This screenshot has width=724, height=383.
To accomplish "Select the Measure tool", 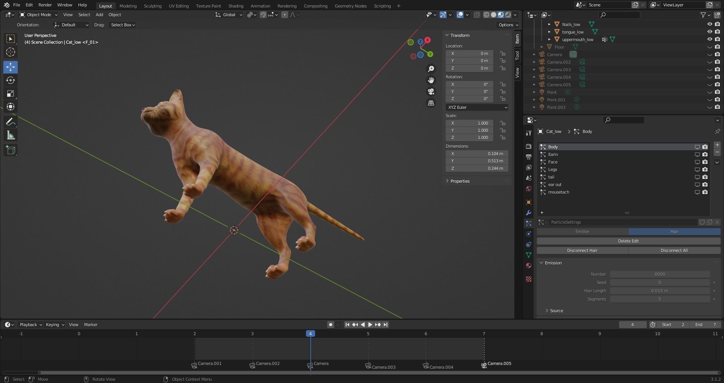I will [x=11, y=135].
